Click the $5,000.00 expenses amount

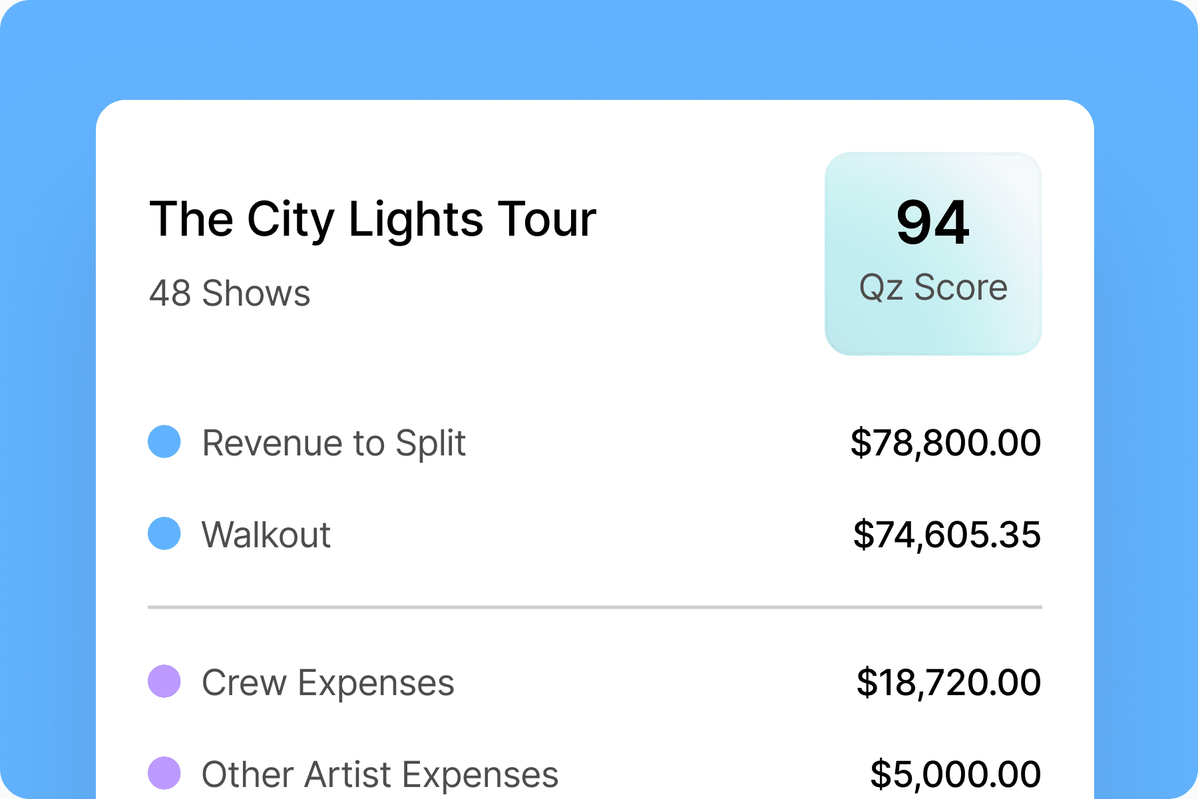coord(956,774)
